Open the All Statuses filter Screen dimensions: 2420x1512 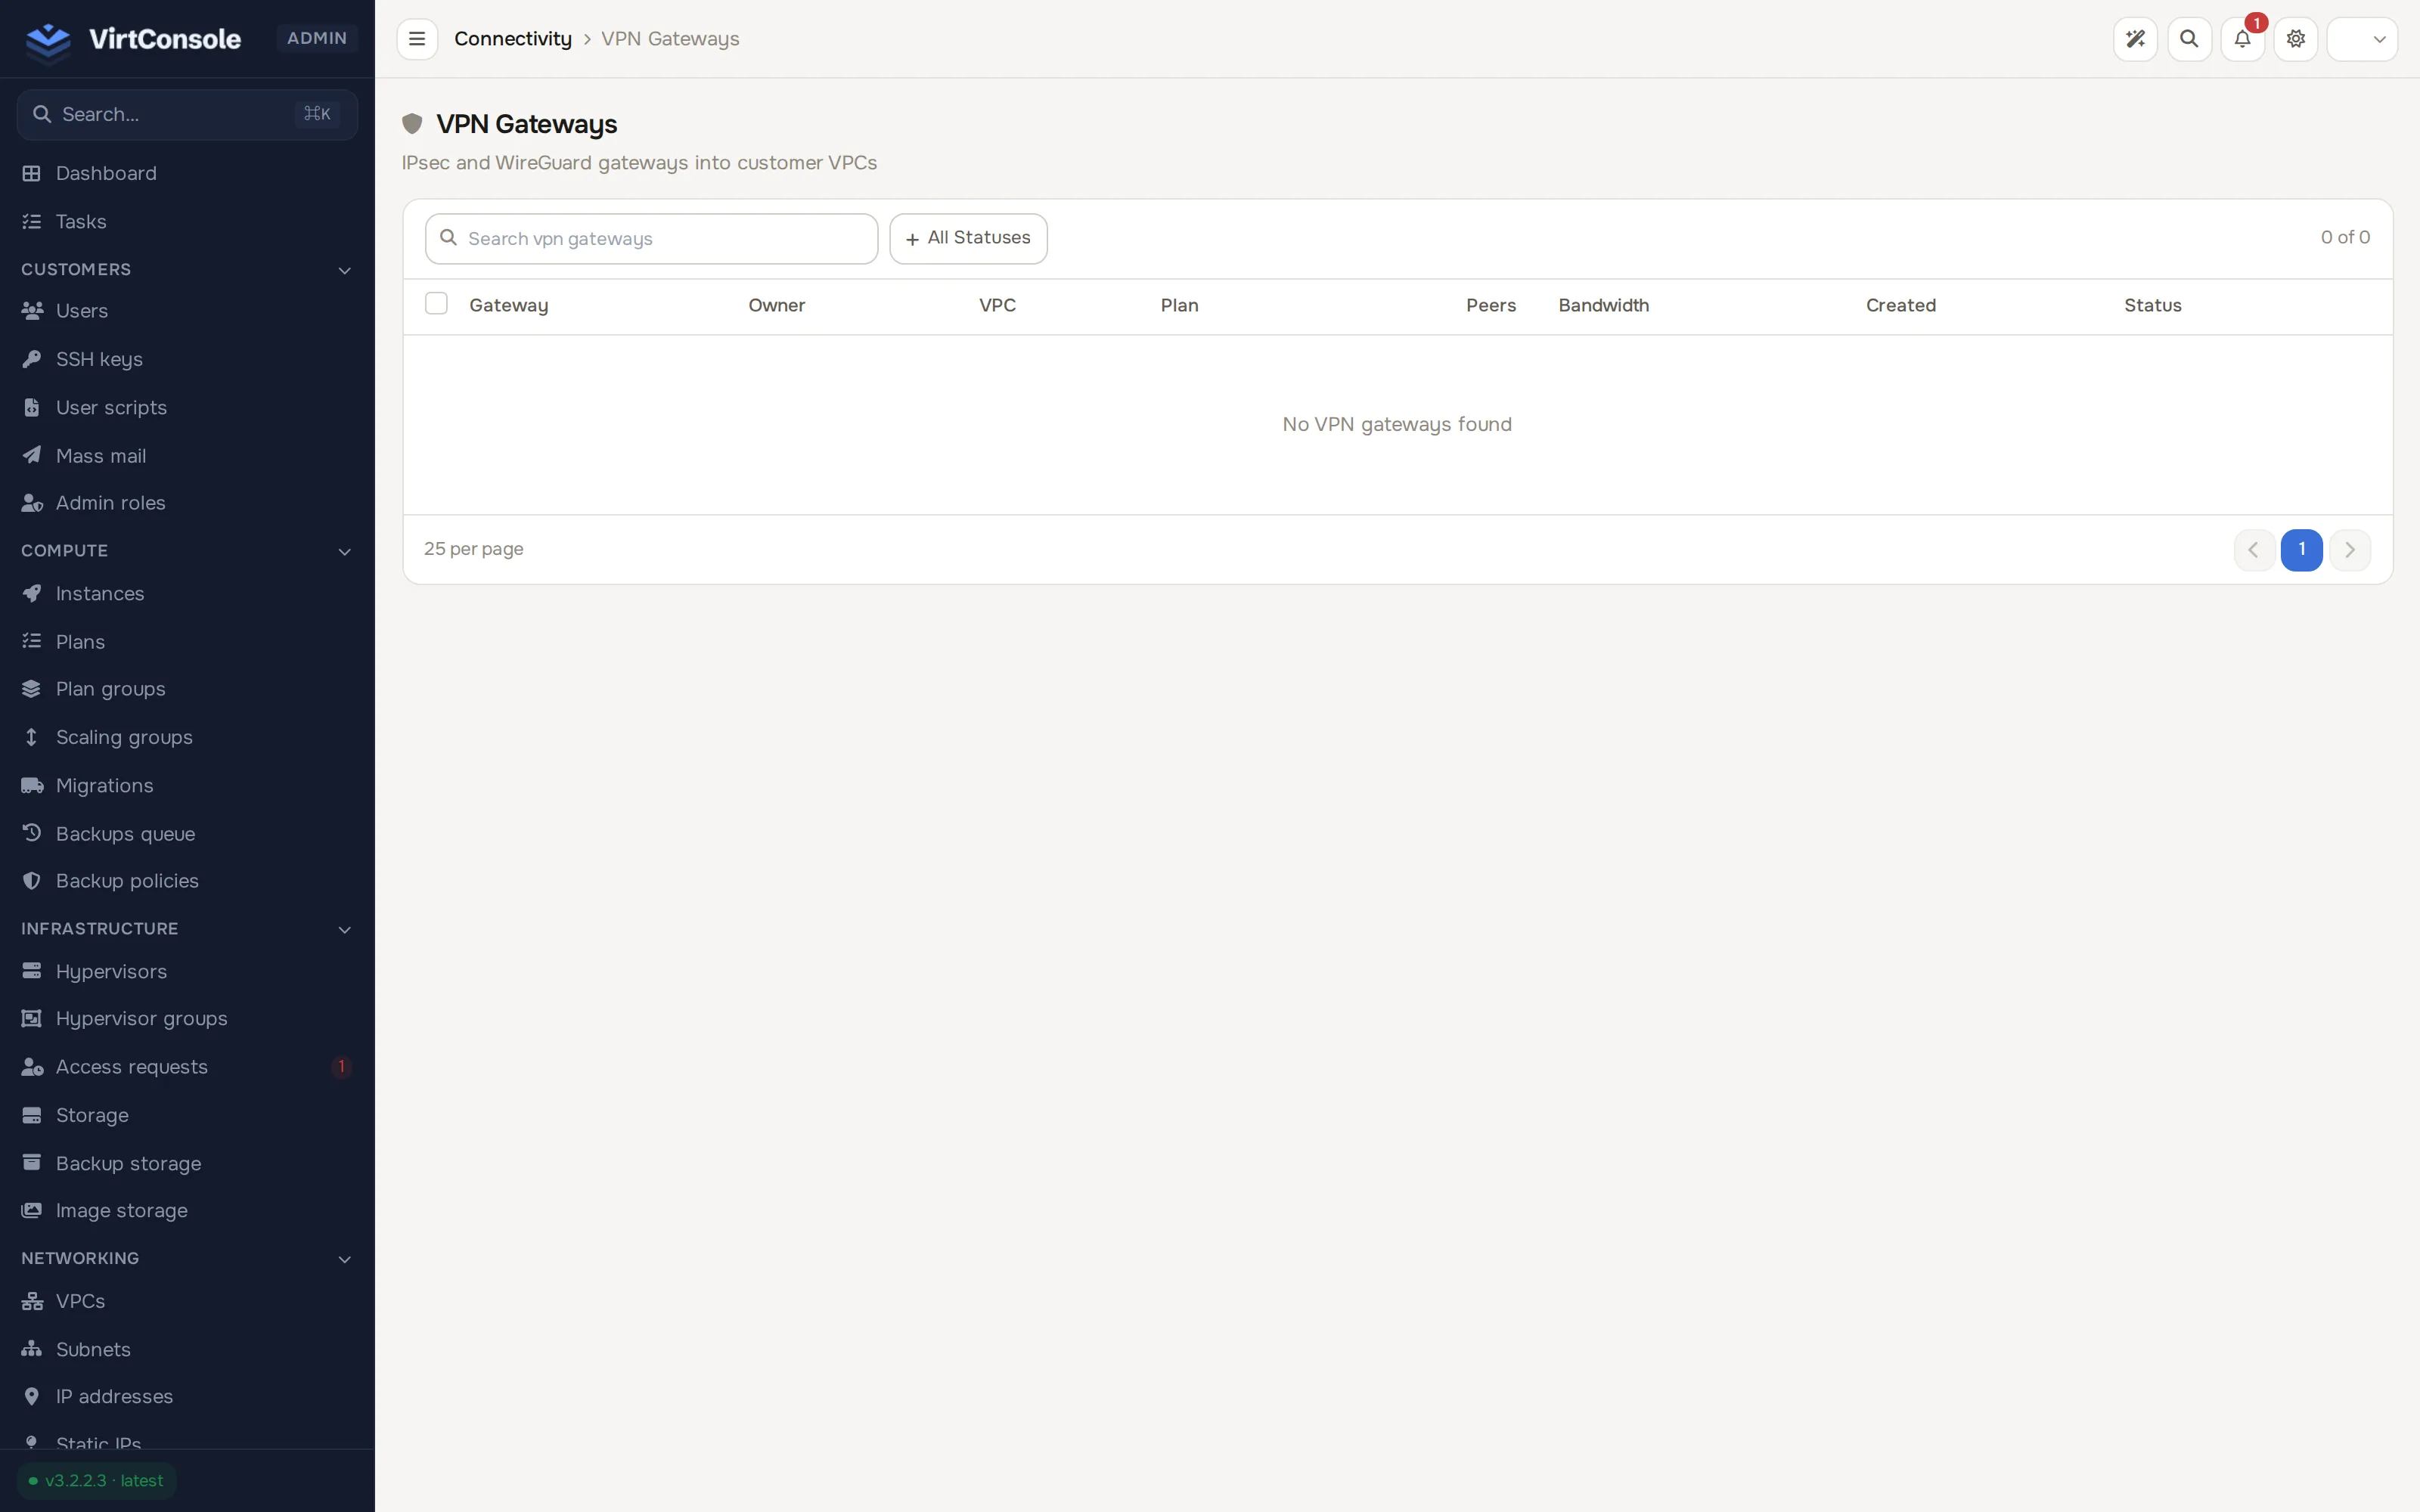tap(968, 238)
